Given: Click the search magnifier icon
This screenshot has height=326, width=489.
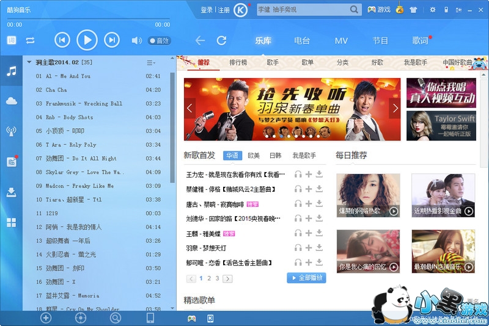Looking at the screenshot, I should point(354,10).
